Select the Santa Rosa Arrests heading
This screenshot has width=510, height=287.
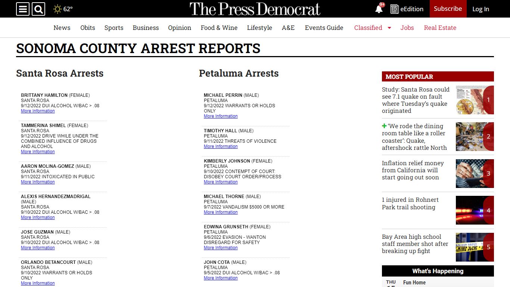60,73
